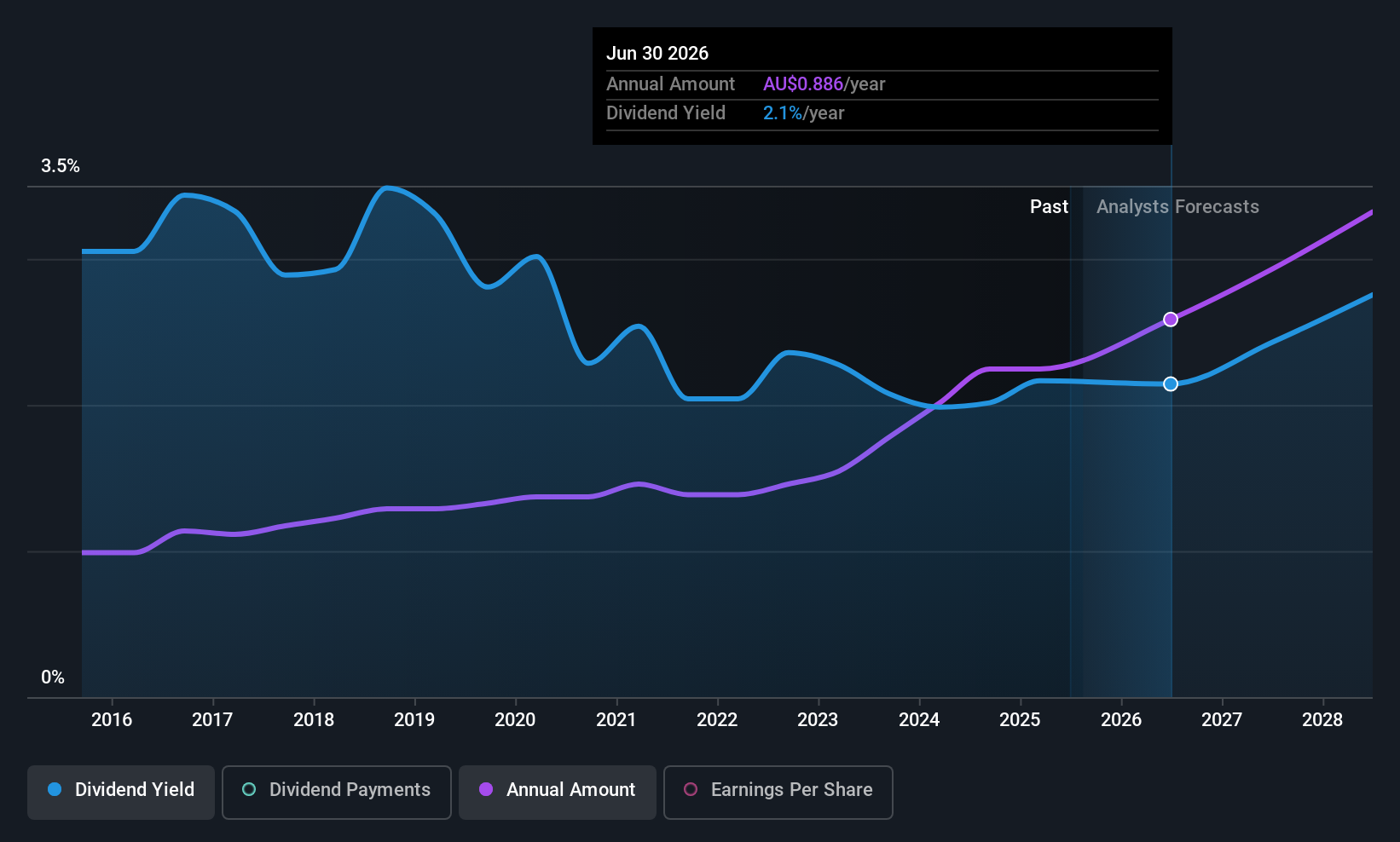The height and width of the screenshot is (842, 1400).
Task: Click the 3.5% y-axis label
Action: (61, 166)
